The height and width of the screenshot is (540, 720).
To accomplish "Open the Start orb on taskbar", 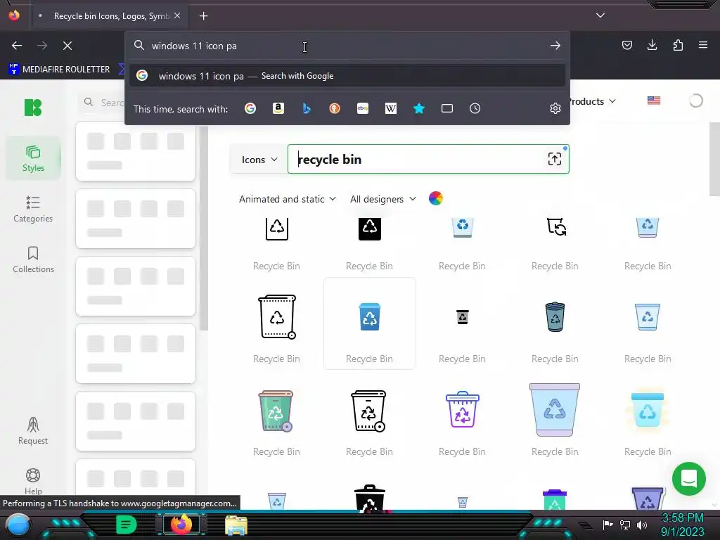I will pos(18,525).
